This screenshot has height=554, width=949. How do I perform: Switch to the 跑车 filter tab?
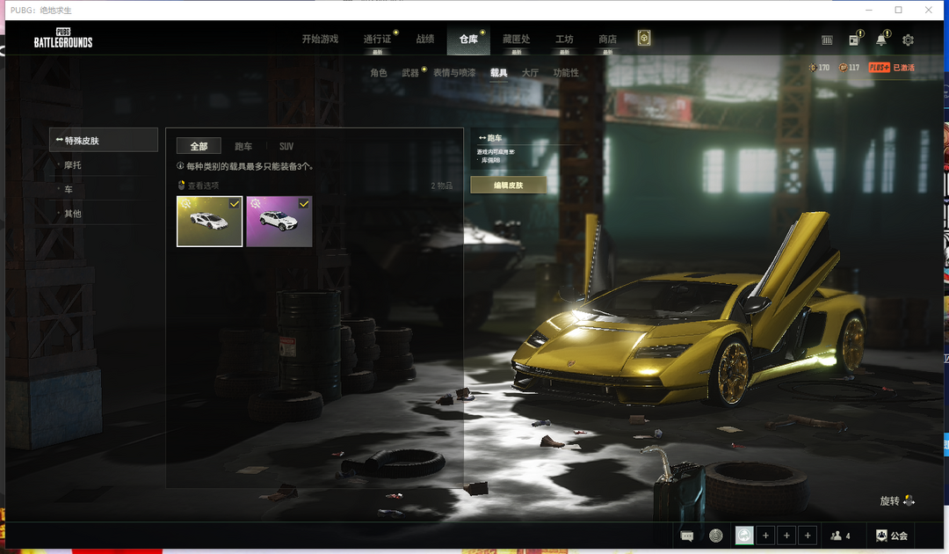point(243,146)
